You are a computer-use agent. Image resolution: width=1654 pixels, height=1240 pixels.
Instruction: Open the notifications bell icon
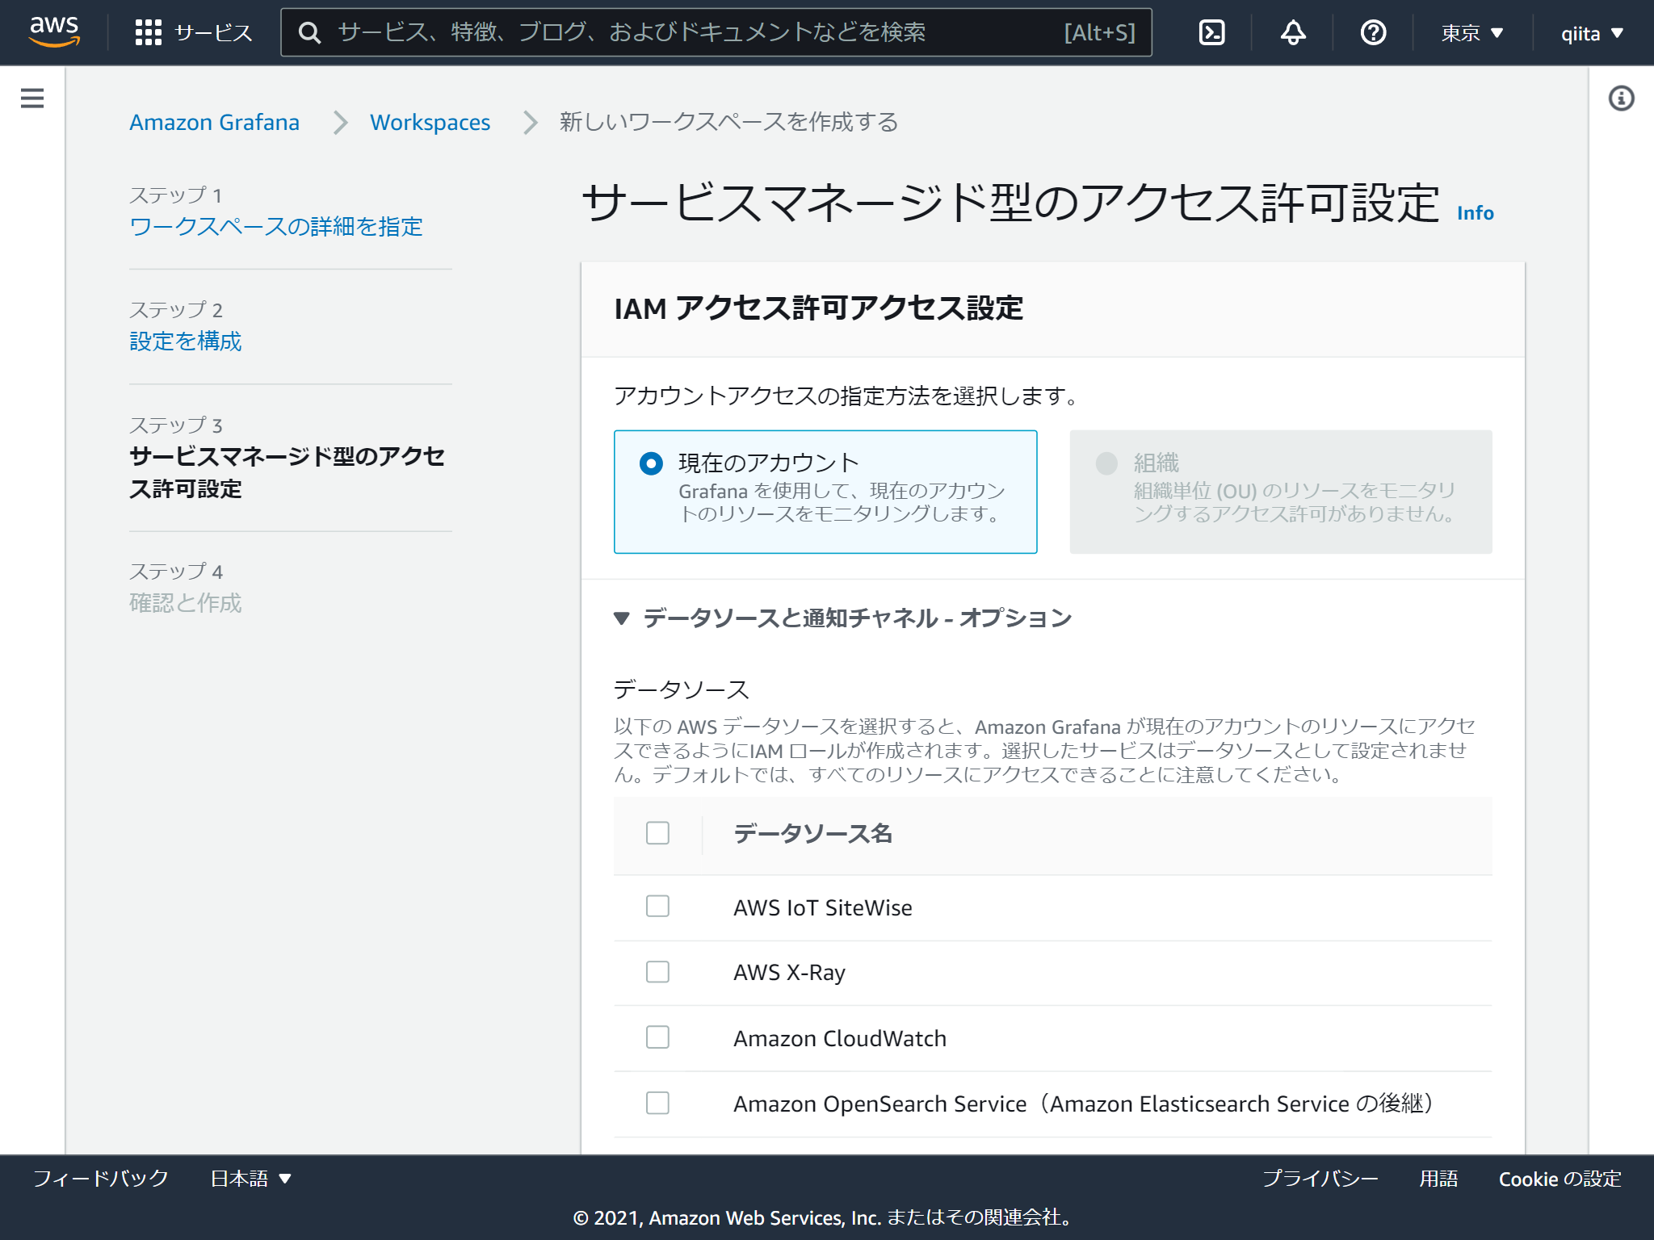(x=1293, y=32)
